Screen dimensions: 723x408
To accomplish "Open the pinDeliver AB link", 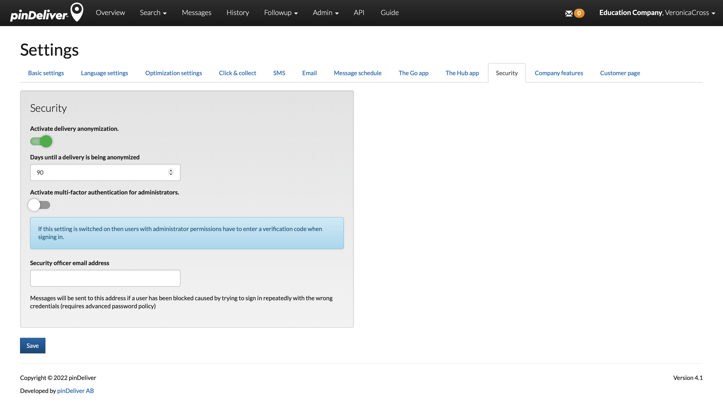I will tap(75, 391).
